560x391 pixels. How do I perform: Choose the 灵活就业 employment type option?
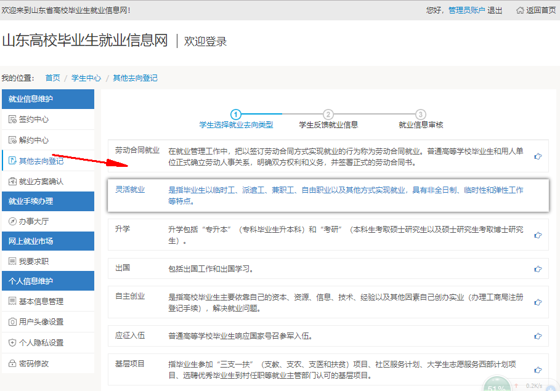pos(130,190)
